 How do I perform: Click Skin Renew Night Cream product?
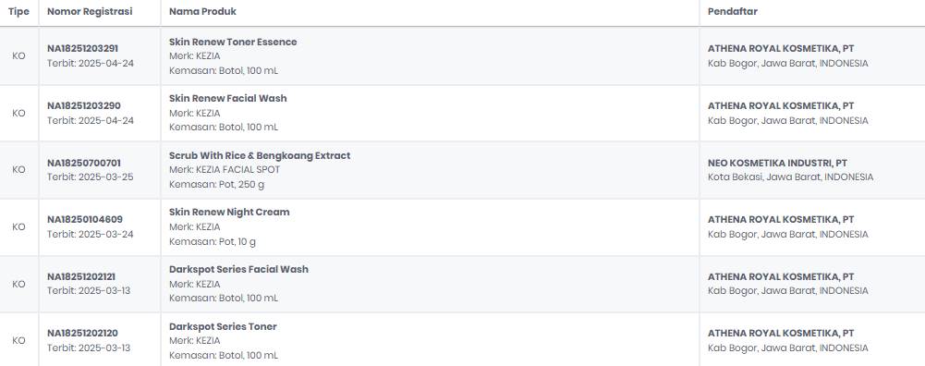coord(229,212)
